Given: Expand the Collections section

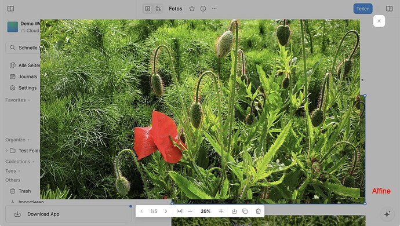Looking at the screenshot, I should point(20,162).
